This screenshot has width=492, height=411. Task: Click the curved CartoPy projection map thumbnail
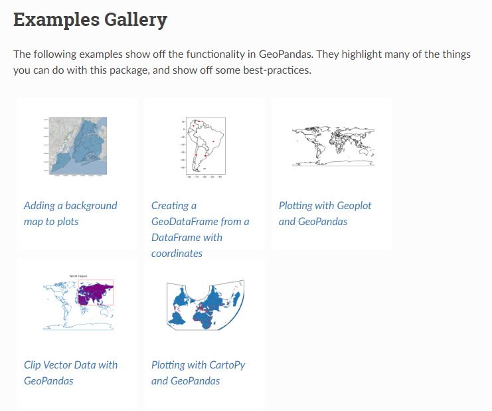[205, 304]
